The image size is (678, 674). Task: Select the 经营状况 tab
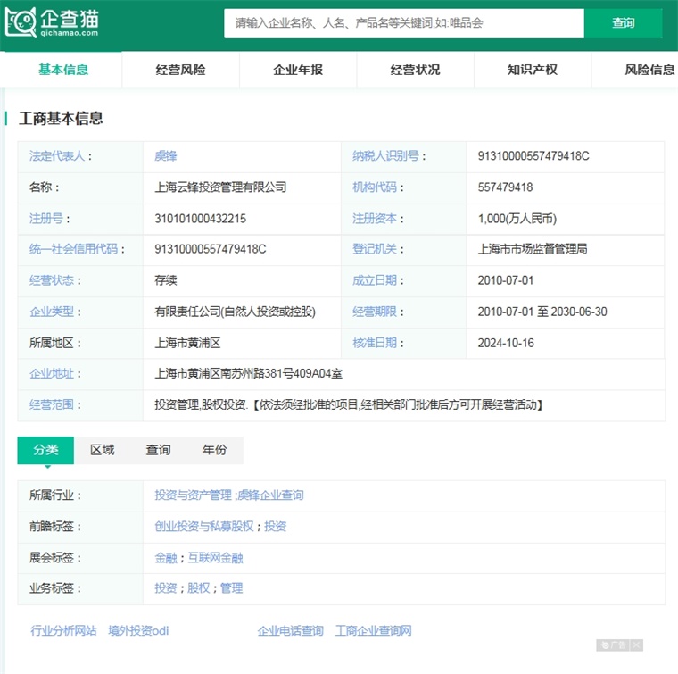(x=415, y=70)
